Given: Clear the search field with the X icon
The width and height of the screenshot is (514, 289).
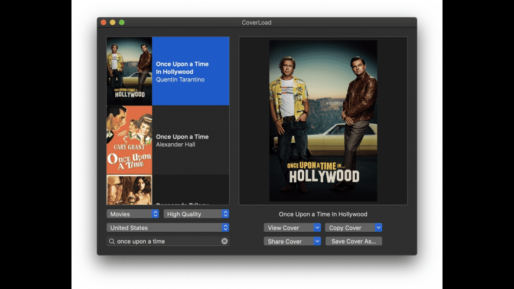Looking at the screenshot, I should (x=225, y=241).
